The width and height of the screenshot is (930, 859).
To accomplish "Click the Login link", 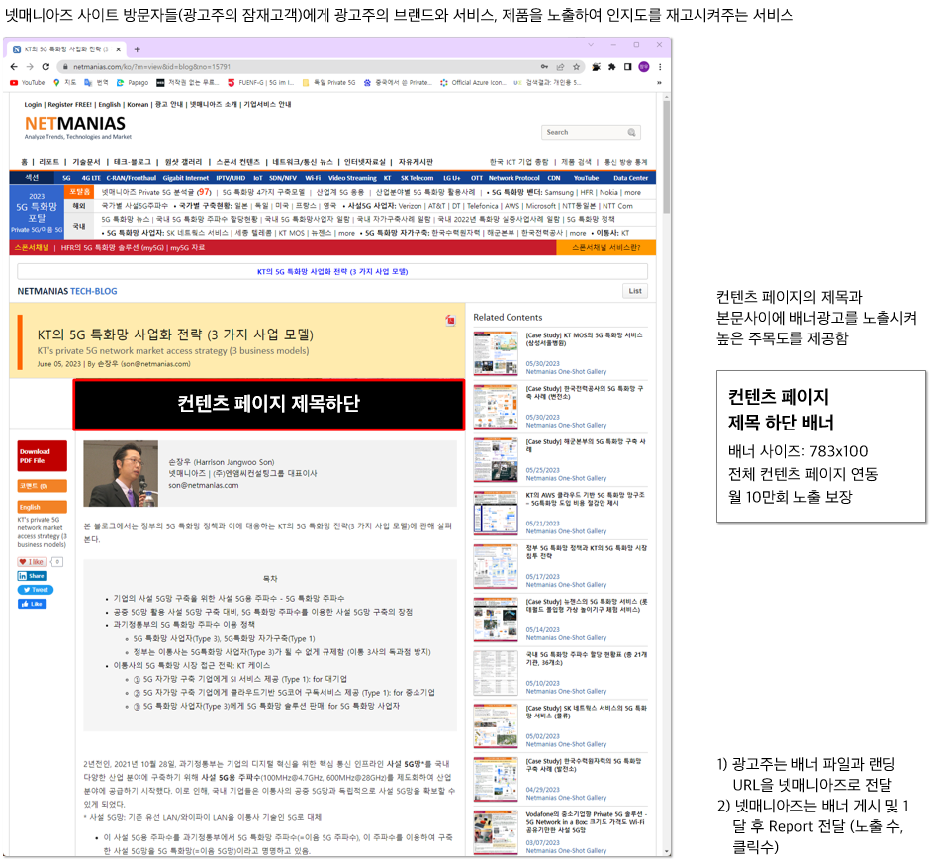I will click(33, 105).
